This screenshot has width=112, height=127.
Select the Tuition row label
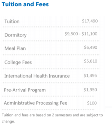12,21
